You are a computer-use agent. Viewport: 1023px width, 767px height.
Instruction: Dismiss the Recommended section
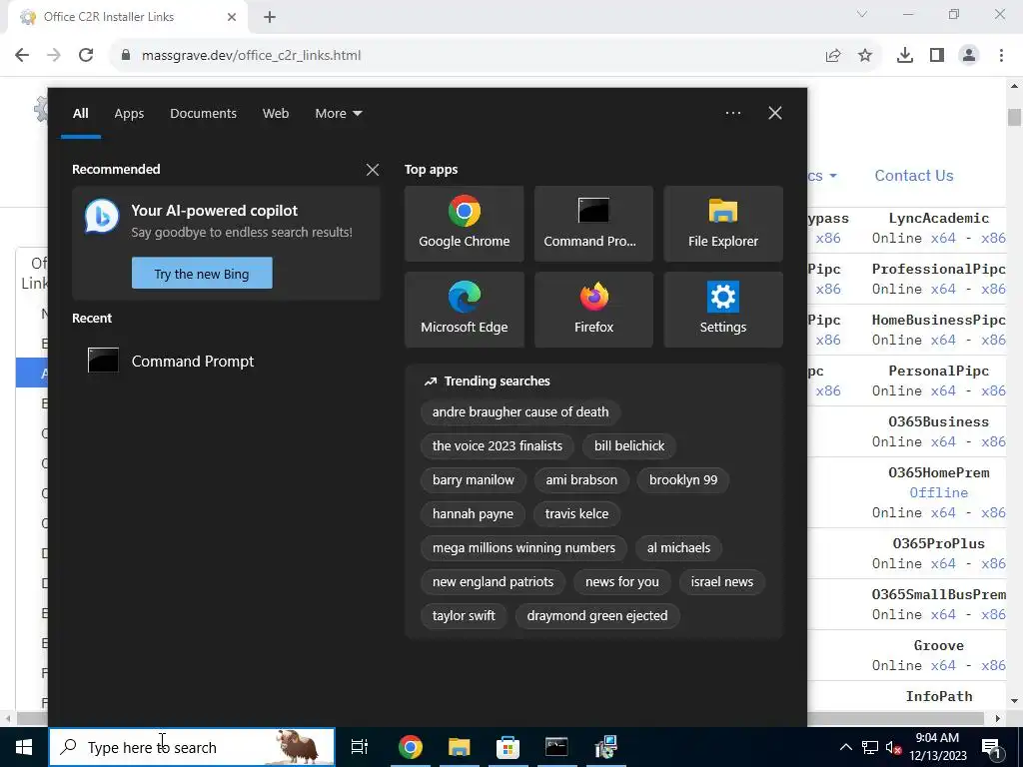pyautogui.click(x=373, y=170)
